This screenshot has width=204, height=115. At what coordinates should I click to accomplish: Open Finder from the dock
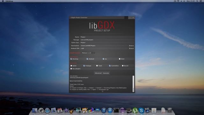35,111
